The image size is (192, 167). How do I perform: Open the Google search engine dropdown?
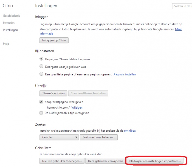(59, 137)
